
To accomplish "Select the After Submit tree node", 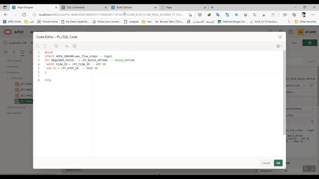I will 14,61.
